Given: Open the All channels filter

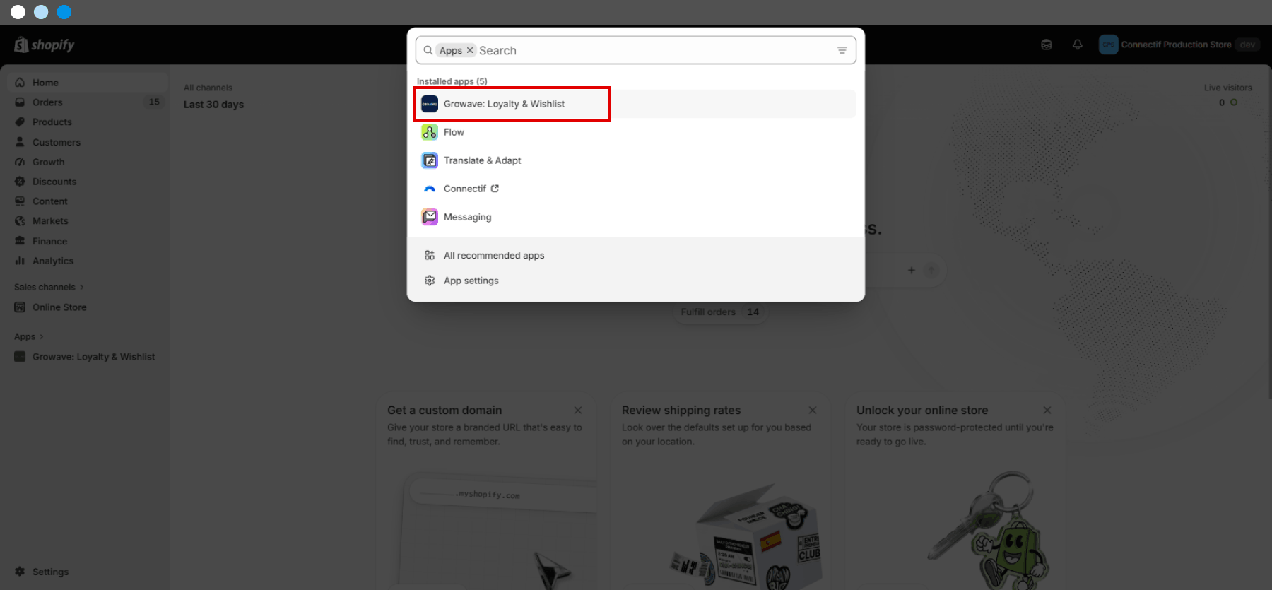Looking at the screenshot, I should (208, 88).
